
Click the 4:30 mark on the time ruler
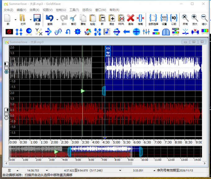pos(105,142)
